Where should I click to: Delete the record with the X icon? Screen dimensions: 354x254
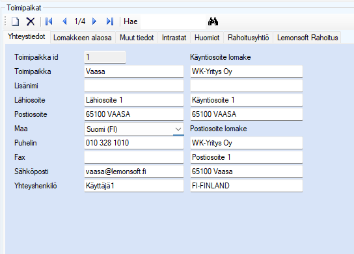tap(31, 21)
